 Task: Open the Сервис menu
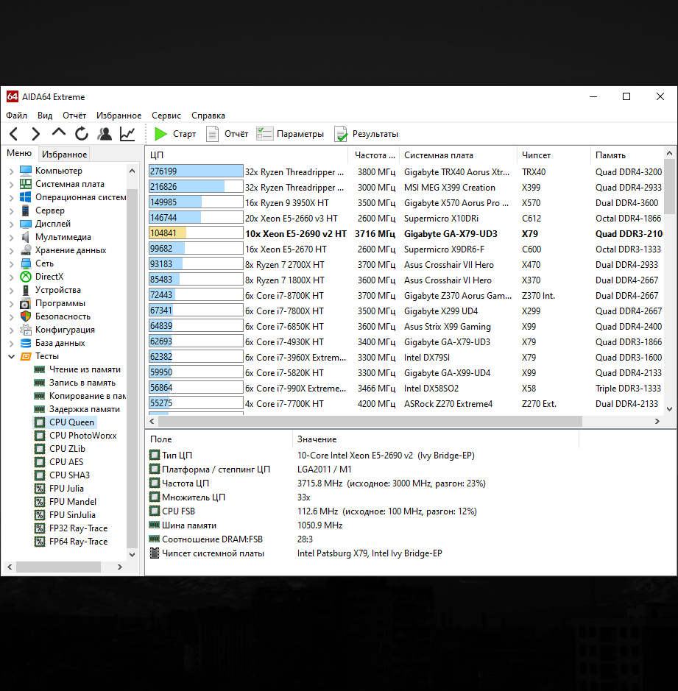click(166, 116)
